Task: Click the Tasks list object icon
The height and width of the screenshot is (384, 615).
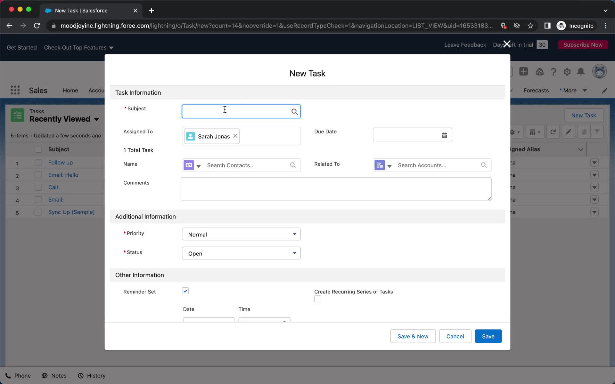Action: 17,115
